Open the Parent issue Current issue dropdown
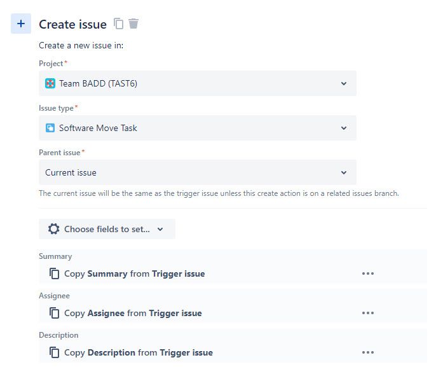Screen dimensions: 436x374 point(198,172)
